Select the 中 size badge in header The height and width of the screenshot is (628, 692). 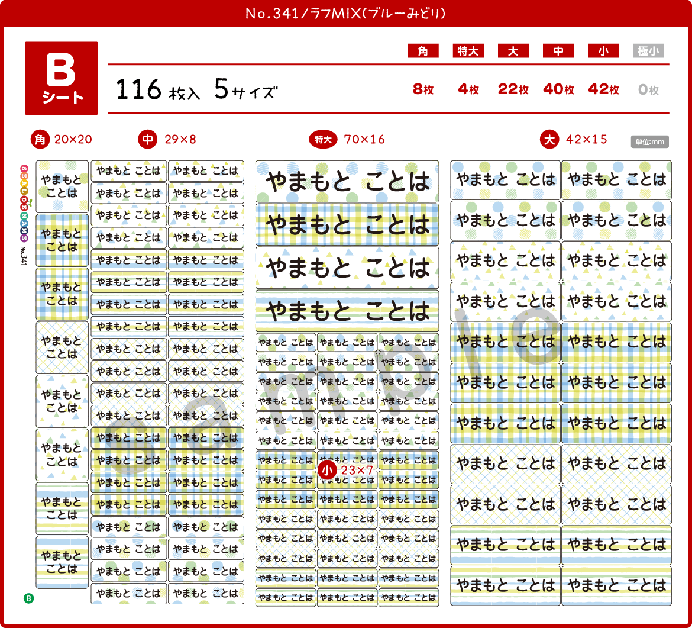click(558, 51)
